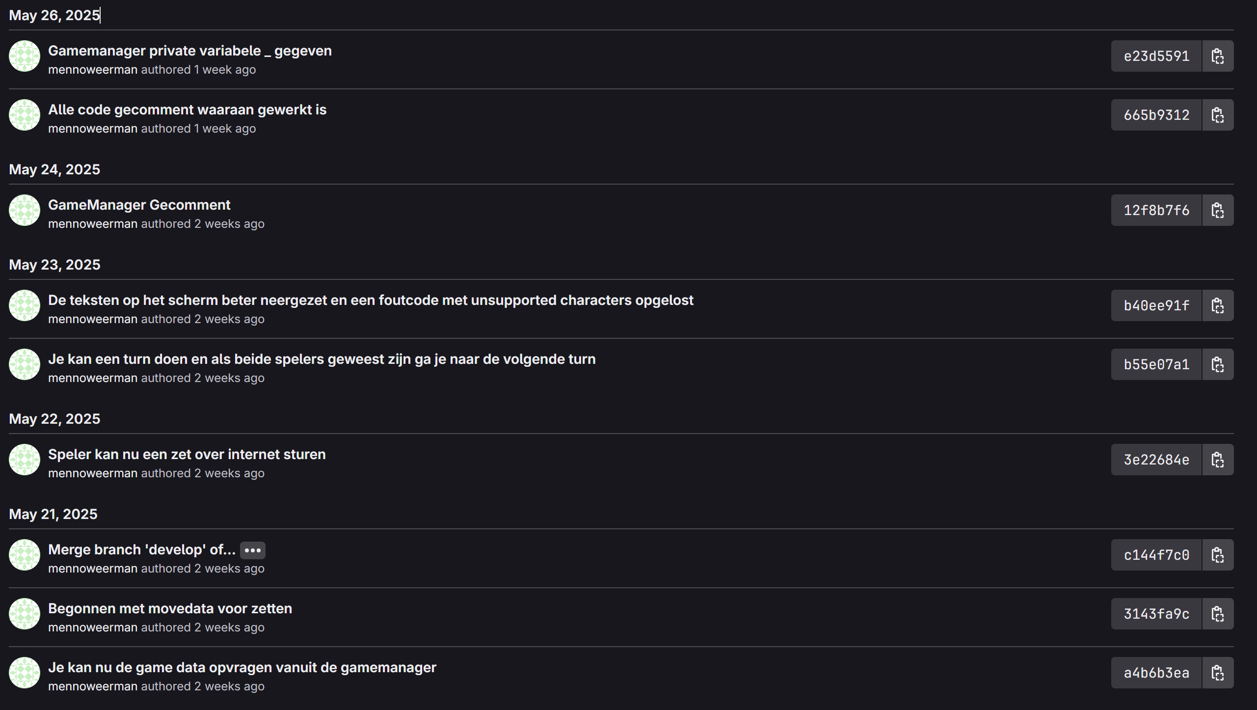
Task: Open commit 'Speler kan nu een zet over internet sturen'
Action: [187, 454]
